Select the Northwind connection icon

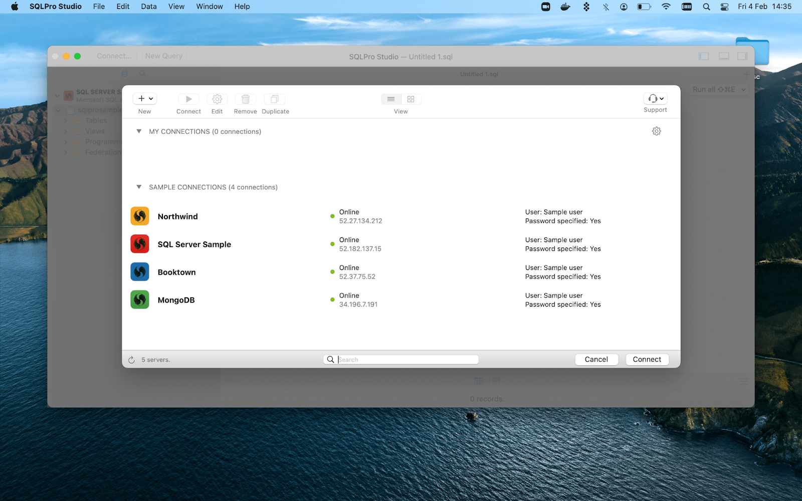pos(139,216)
